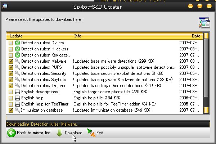Select 'Updated base trojan horse detections (269 KB)'

(117, 86)
